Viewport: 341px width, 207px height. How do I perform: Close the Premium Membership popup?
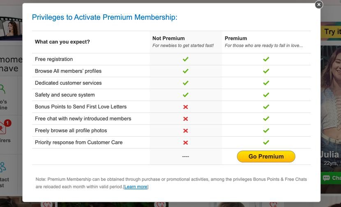coord(319,5)
